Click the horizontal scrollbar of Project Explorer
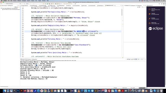The image size is (166, 93). click(4, 87)
